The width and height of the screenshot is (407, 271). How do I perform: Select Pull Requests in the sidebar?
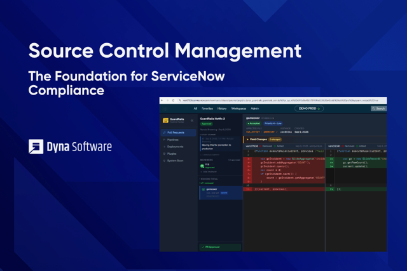click(178, 133)
